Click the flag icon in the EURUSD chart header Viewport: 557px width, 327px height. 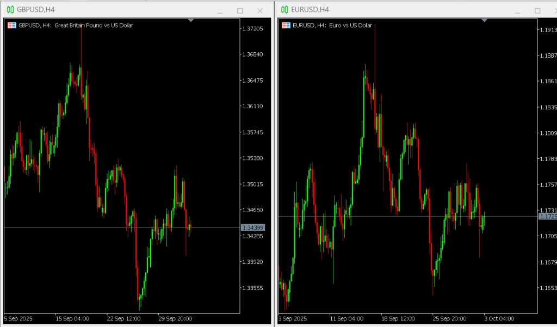pos(286,25)
